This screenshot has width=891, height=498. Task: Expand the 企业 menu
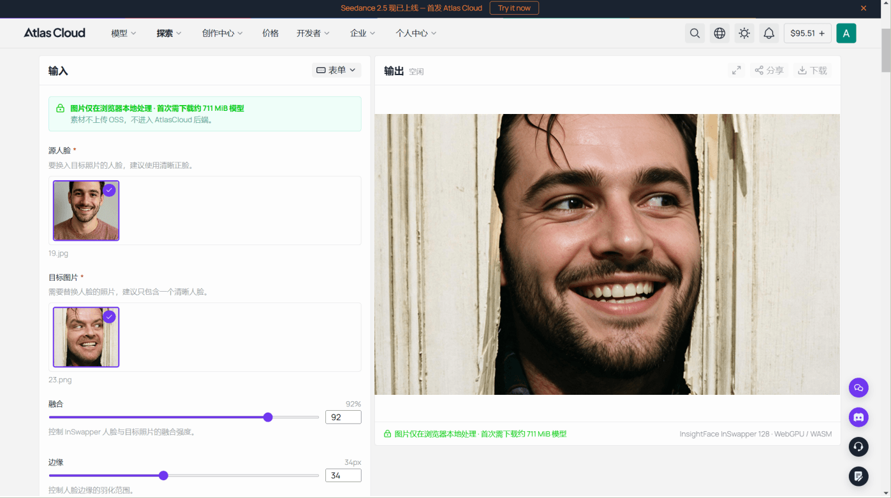pyautogui.click(x=363, y=33)
